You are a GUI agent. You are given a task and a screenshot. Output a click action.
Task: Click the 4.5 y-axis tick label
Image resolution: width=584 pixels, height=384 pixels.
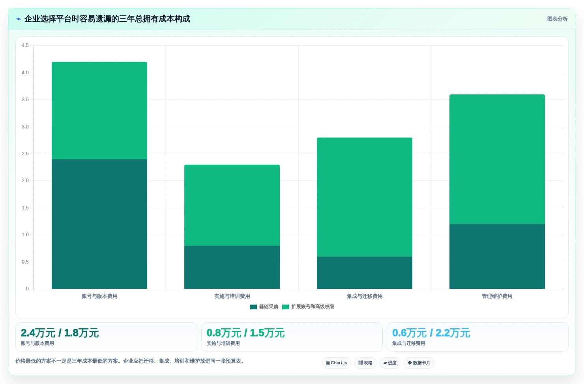25,45
